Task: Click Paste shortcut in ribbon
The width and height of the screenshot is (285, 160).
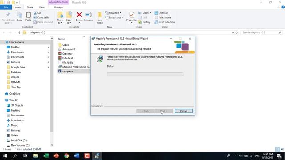Action: [x=43, y=22]
